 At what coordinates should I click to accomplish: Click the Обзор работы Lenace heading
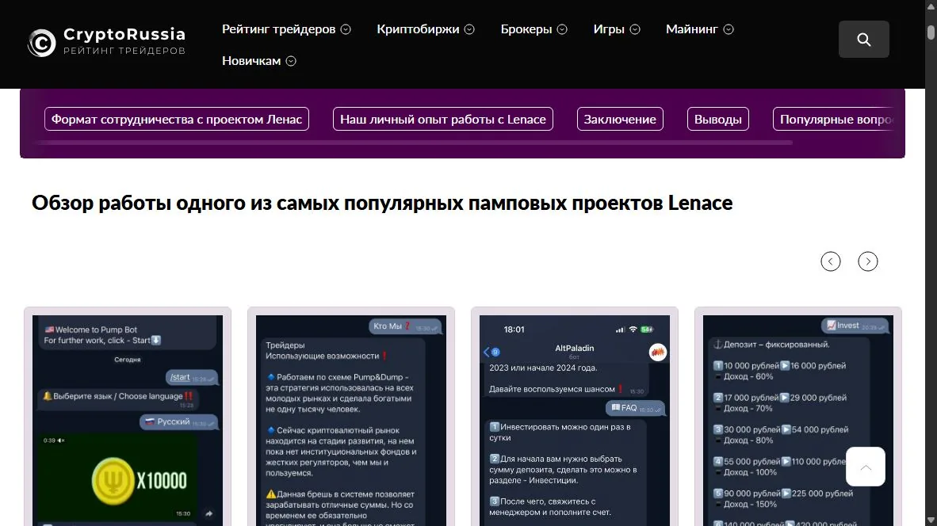pos(382,203)
